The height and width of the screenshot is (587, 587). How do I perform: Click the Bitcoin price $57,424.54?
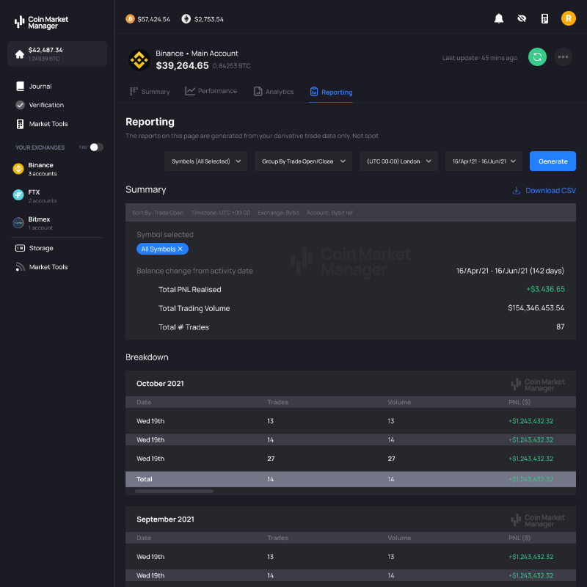pyautogui.click(x=153, y=19)
